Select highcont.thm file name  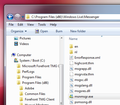point(84,63)
